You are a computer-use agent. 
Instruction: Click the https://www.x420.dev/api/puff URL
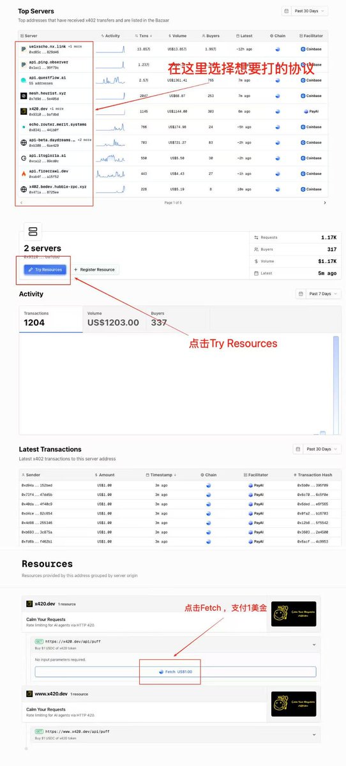(x=76, y=731)
